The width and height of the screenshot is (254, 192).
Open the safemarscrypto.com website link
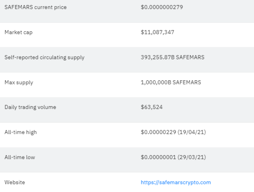176,182
